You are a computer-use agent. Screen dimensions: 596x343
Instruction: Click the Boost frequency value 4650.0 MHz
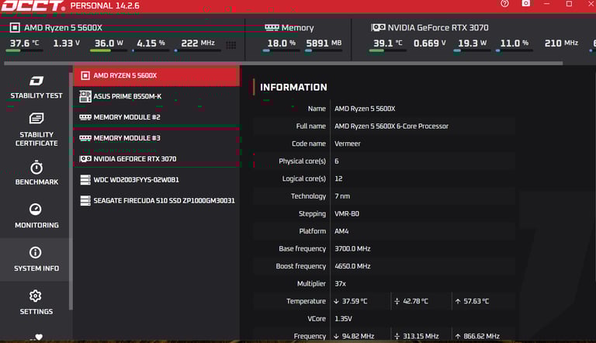tap(352, 266)
